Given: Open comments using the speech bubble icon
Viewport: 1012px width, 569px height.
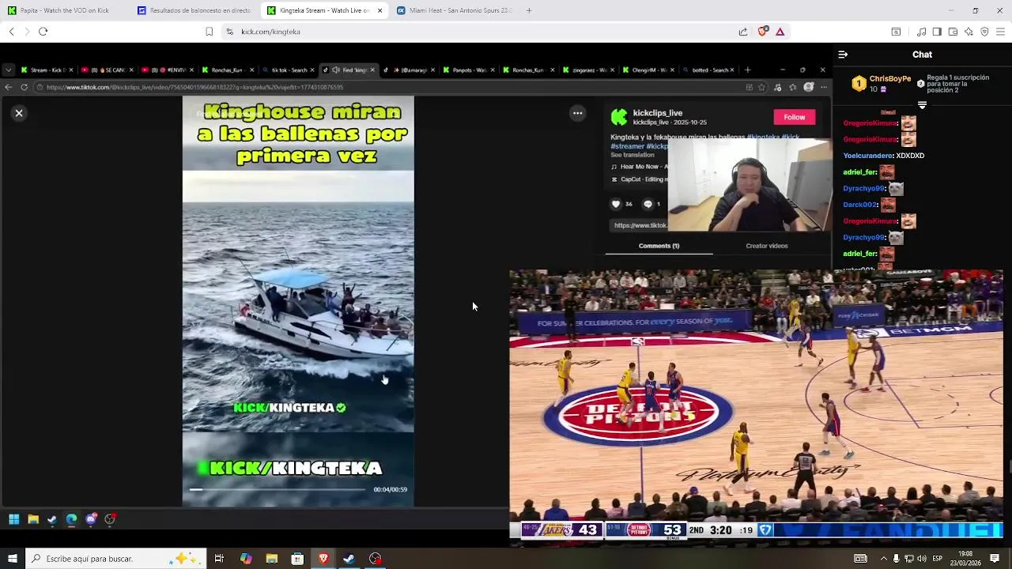Looking at the screenshot, I should click(x=648, y=204).
